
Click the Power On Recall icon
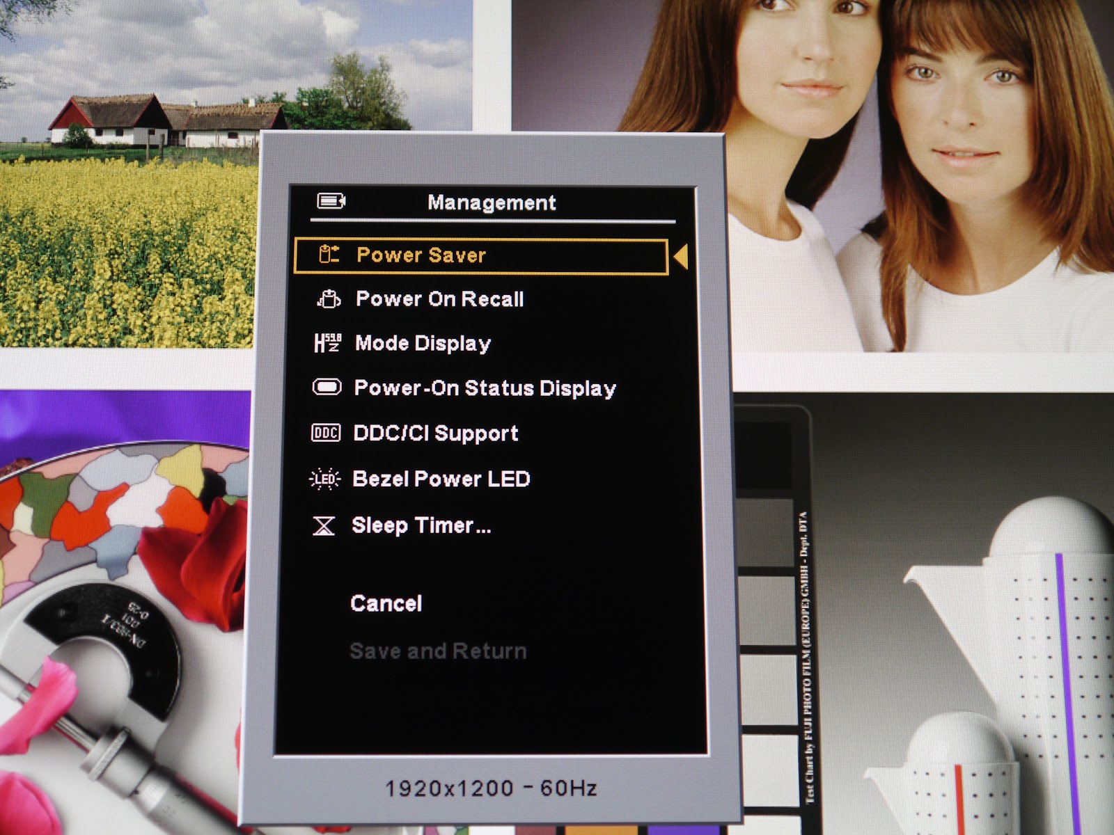tap(329, 299)
